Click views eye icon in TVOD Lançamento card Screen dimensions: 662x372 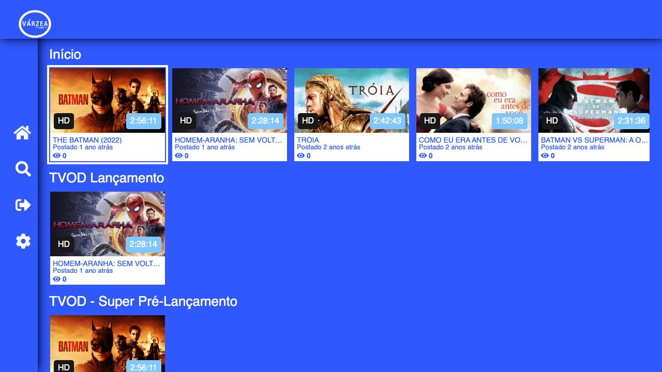point(56,279)
